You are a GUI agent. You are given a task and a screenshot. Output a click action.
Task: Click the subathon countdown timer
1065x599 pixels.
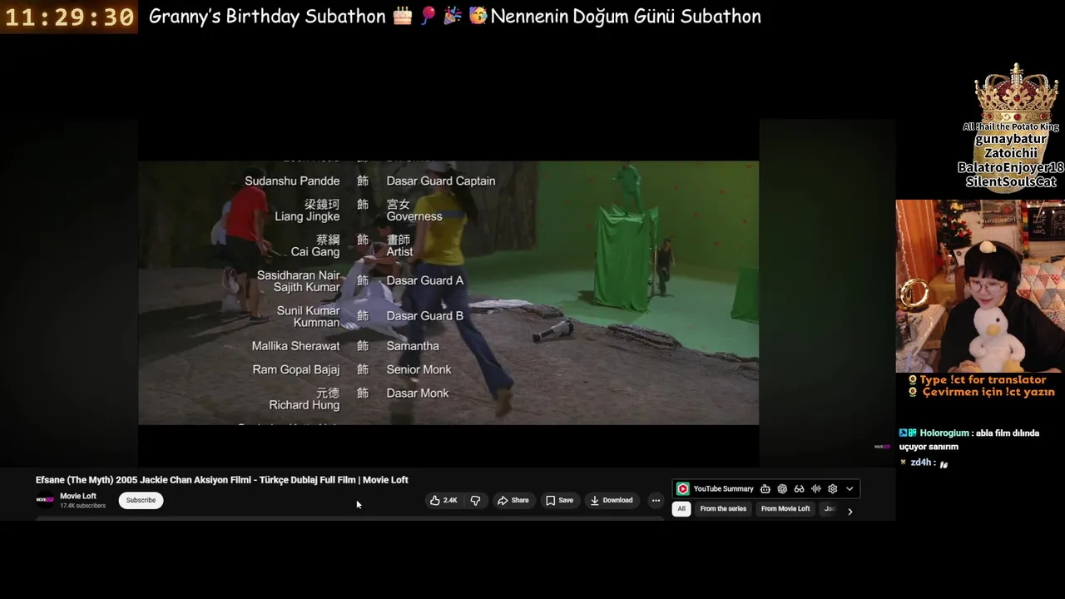click(x=69, y=17)
